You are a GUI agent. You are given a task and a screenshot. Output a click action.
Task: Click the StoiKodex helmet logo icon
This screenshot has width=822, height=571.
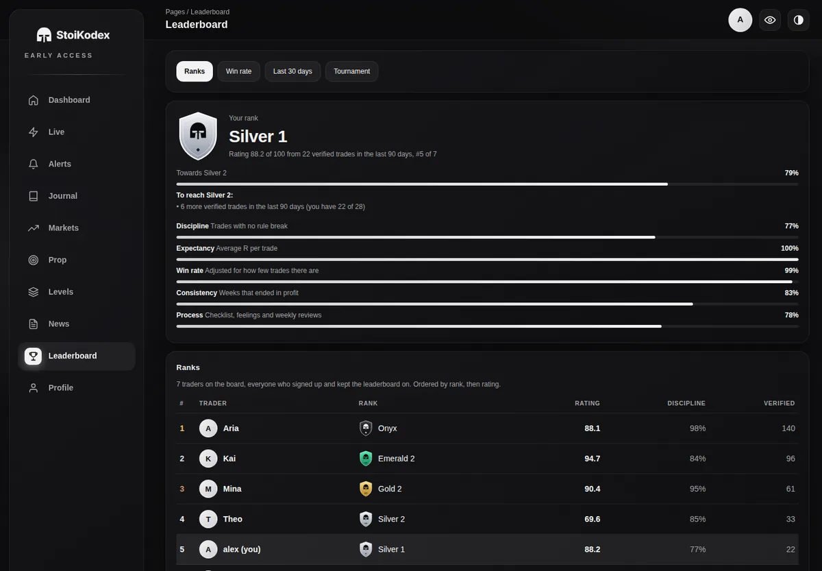click(x=44, y=35)
